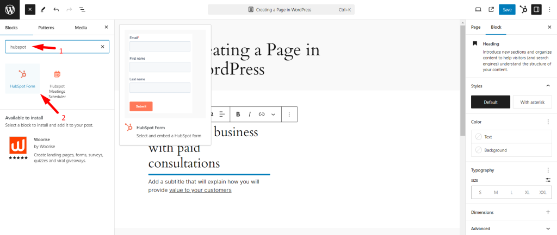Open the Options three-dot menu at top right

coord(549,10)
